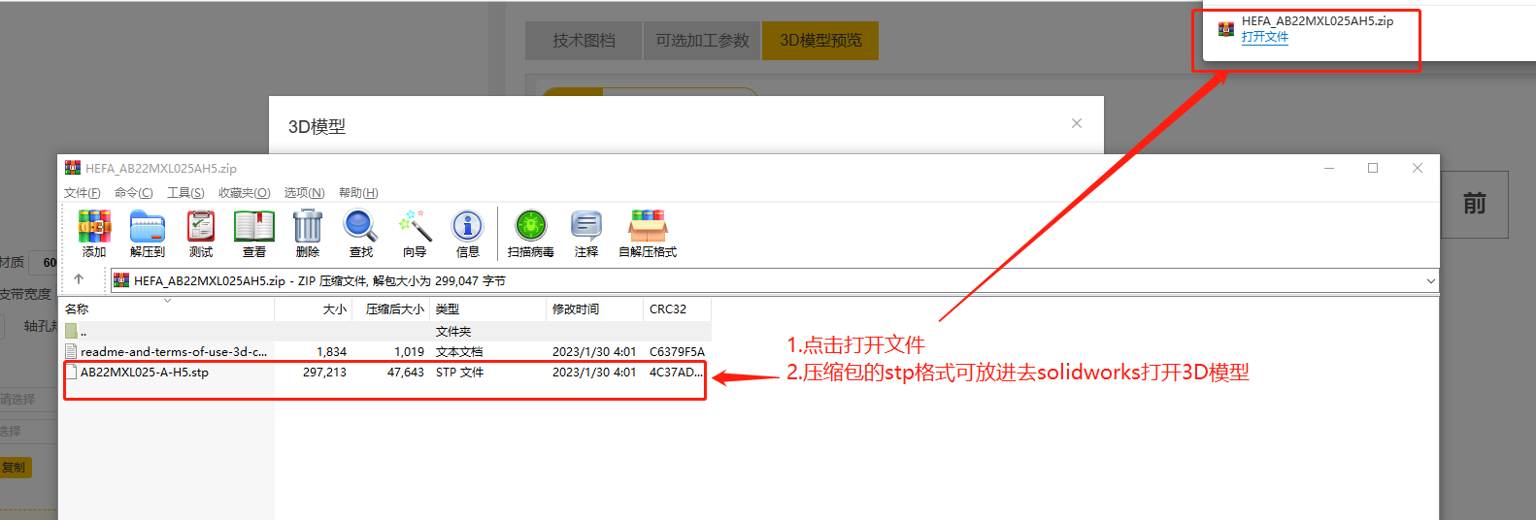Select the AB22MXL025-A-H5.stp file

click(x=145, y=373)
